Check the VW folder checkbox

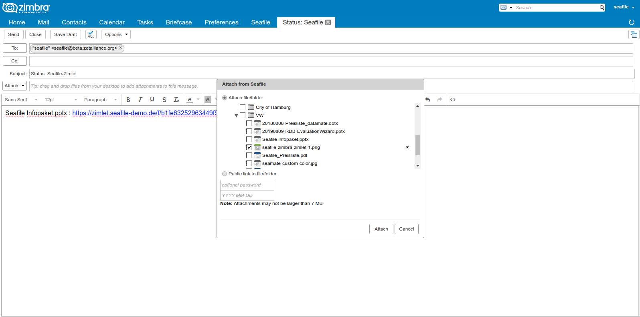[243, 115]
